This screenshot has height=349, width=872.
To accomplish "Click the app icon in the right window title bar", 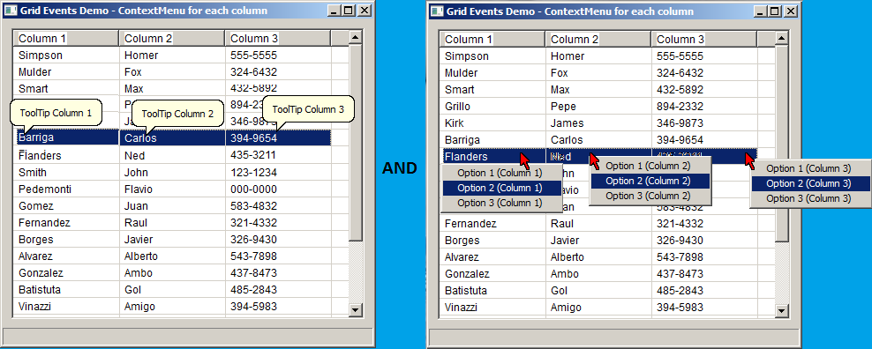I will (438, 11).
